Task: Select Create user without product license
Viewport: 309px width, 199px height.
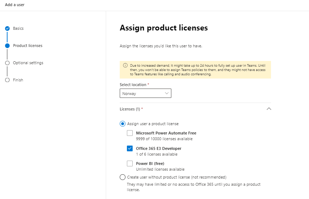Action: tap(123, 177)
